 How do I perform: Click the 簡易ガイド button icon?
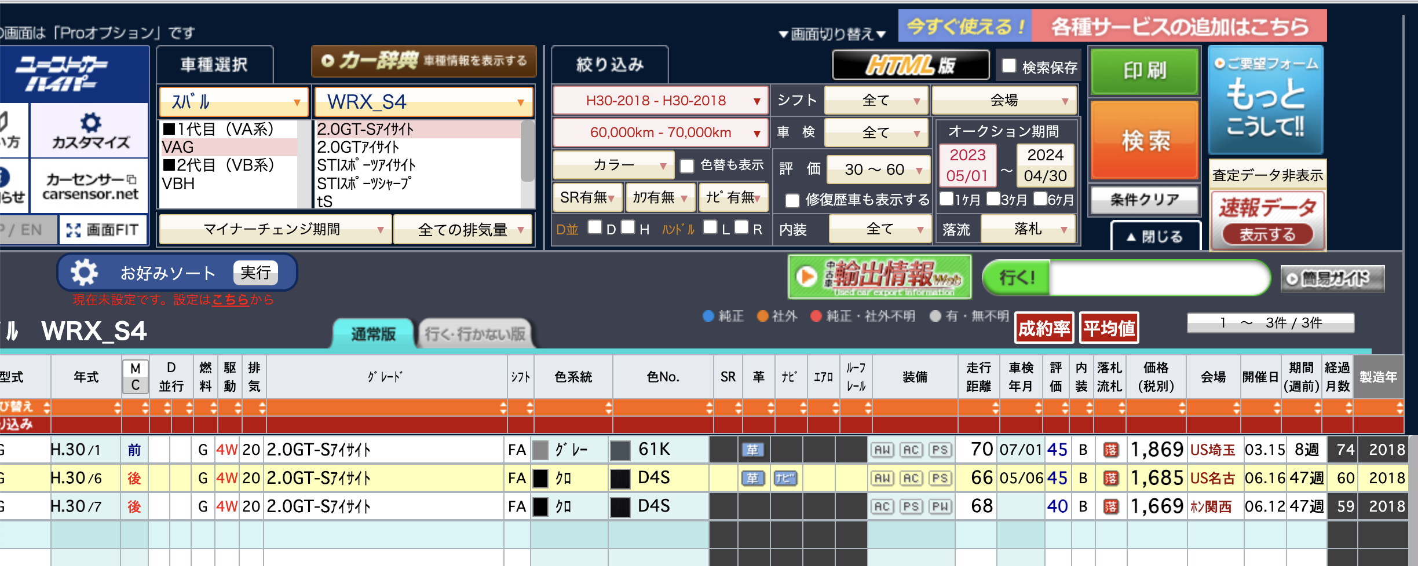point(1332,279)
